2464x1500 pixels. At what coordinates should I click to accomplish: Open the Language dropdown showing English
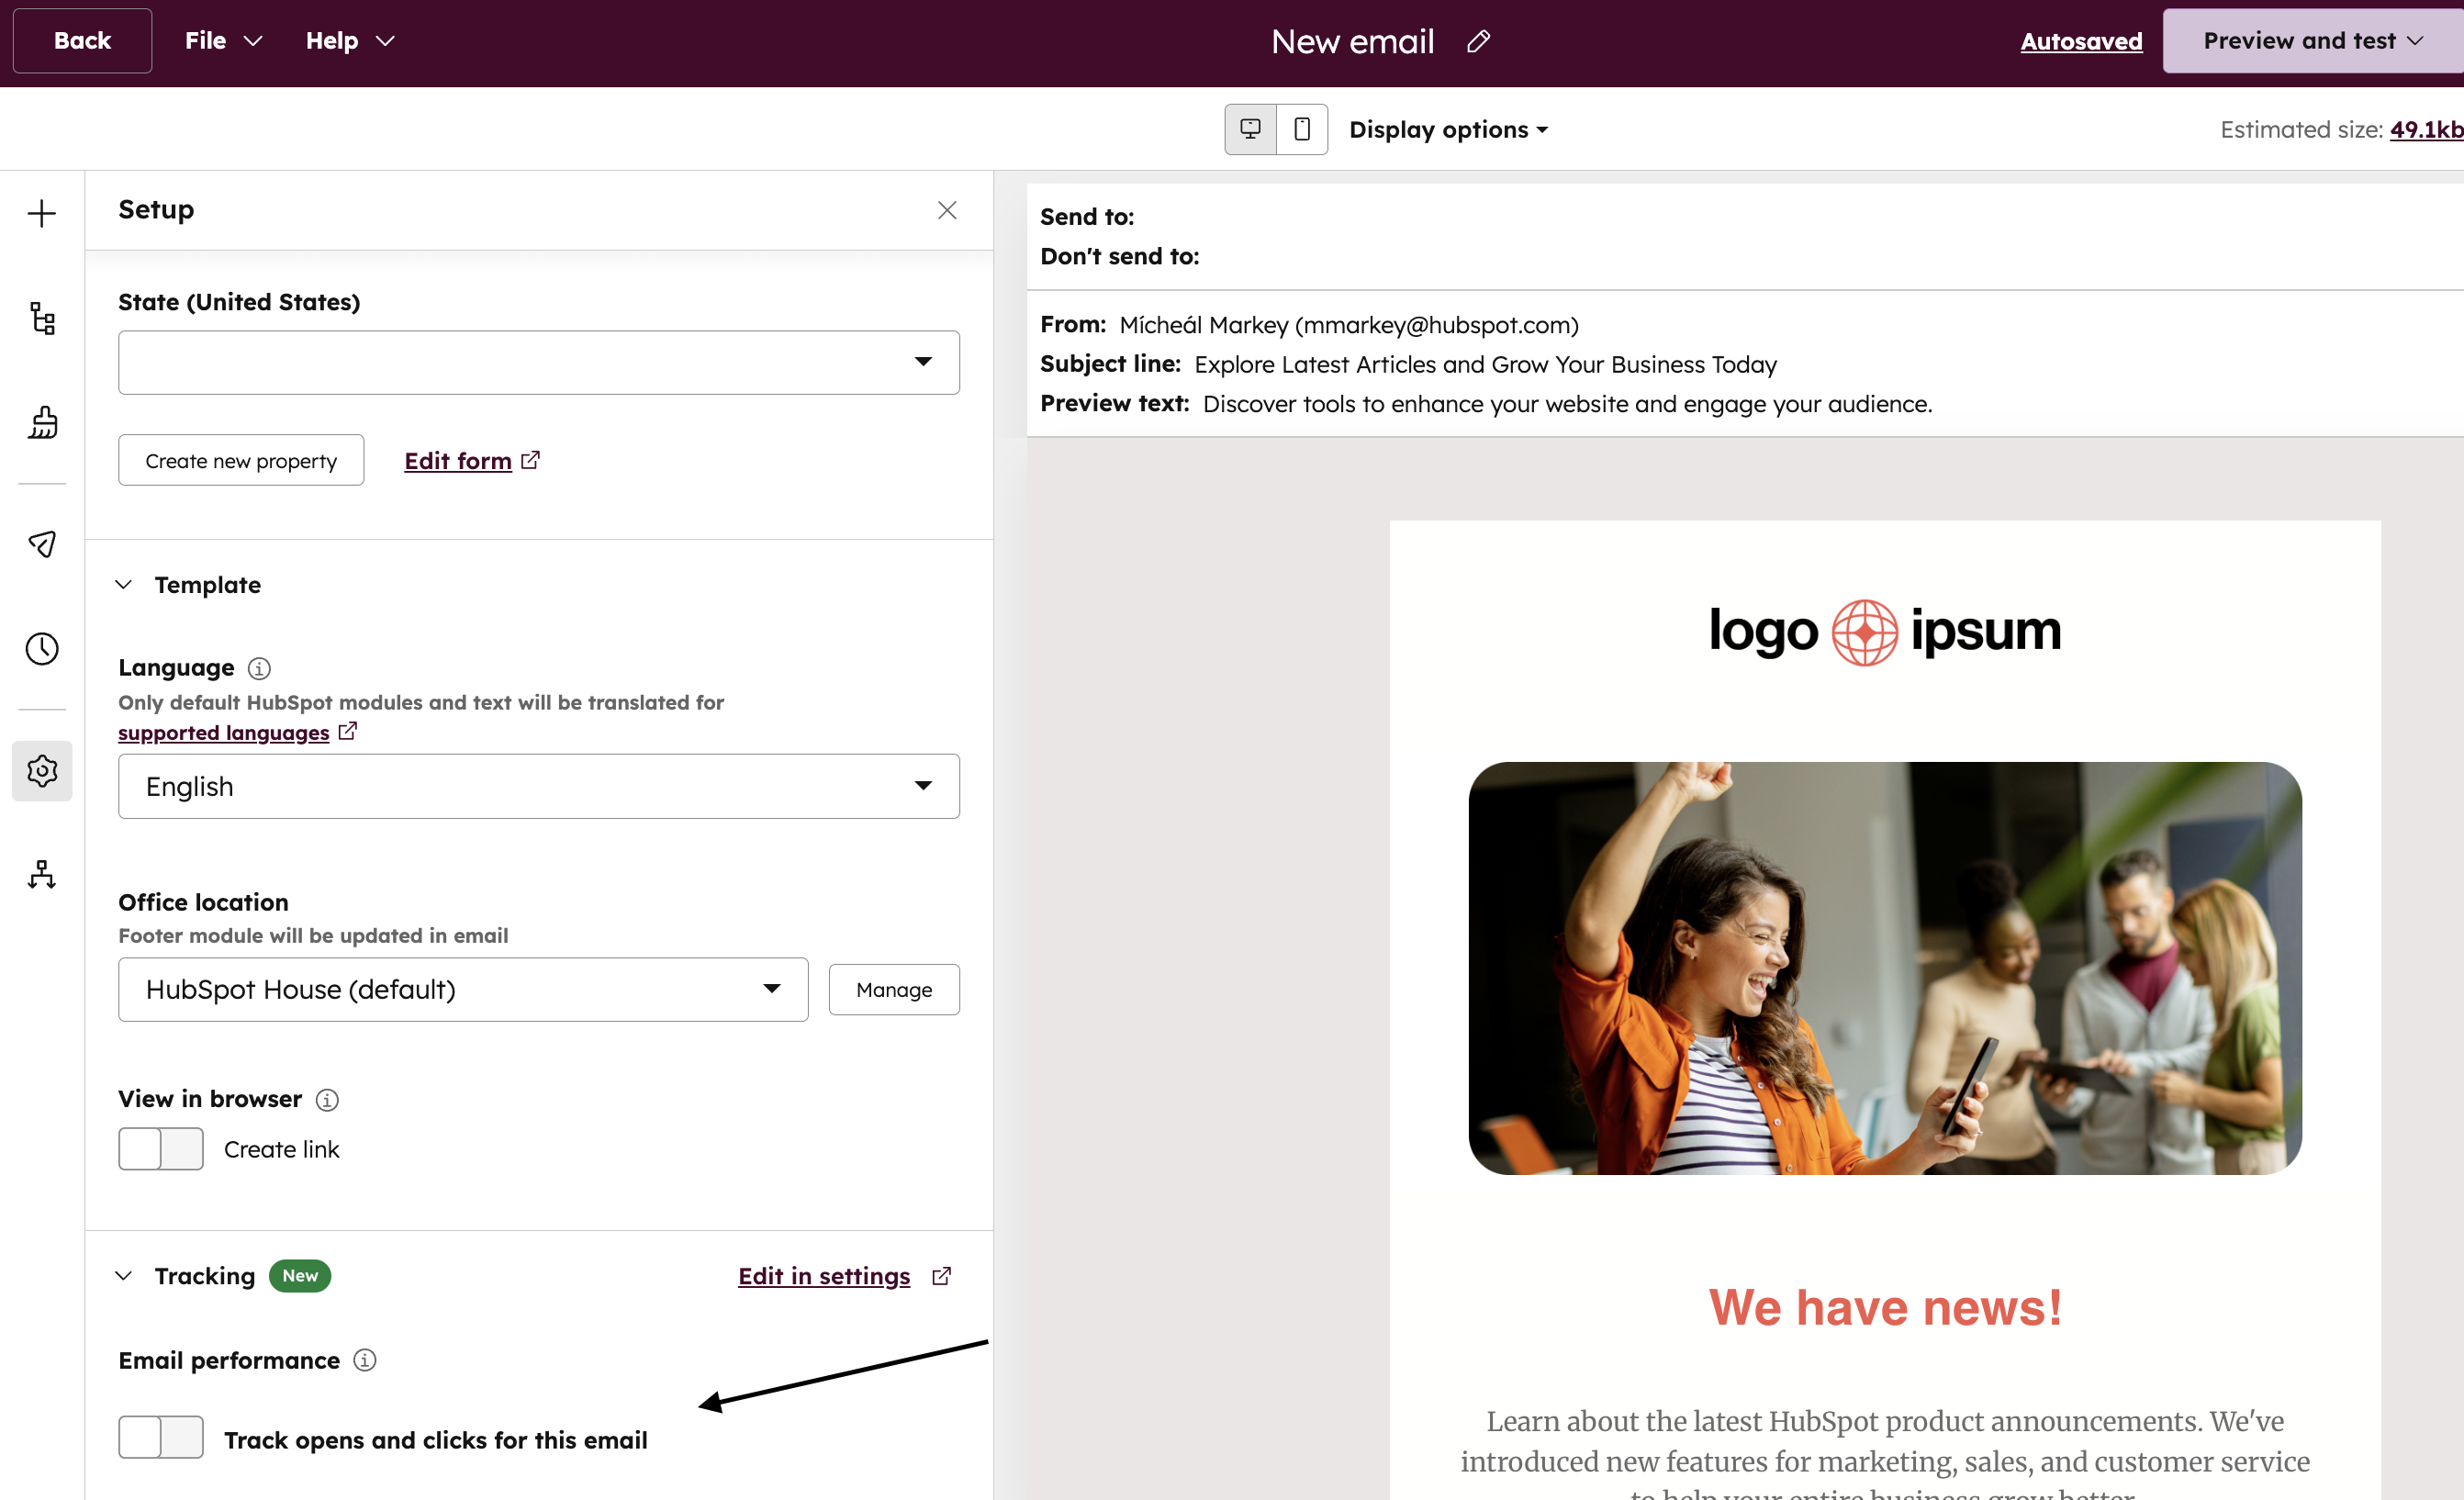[538, 786]
